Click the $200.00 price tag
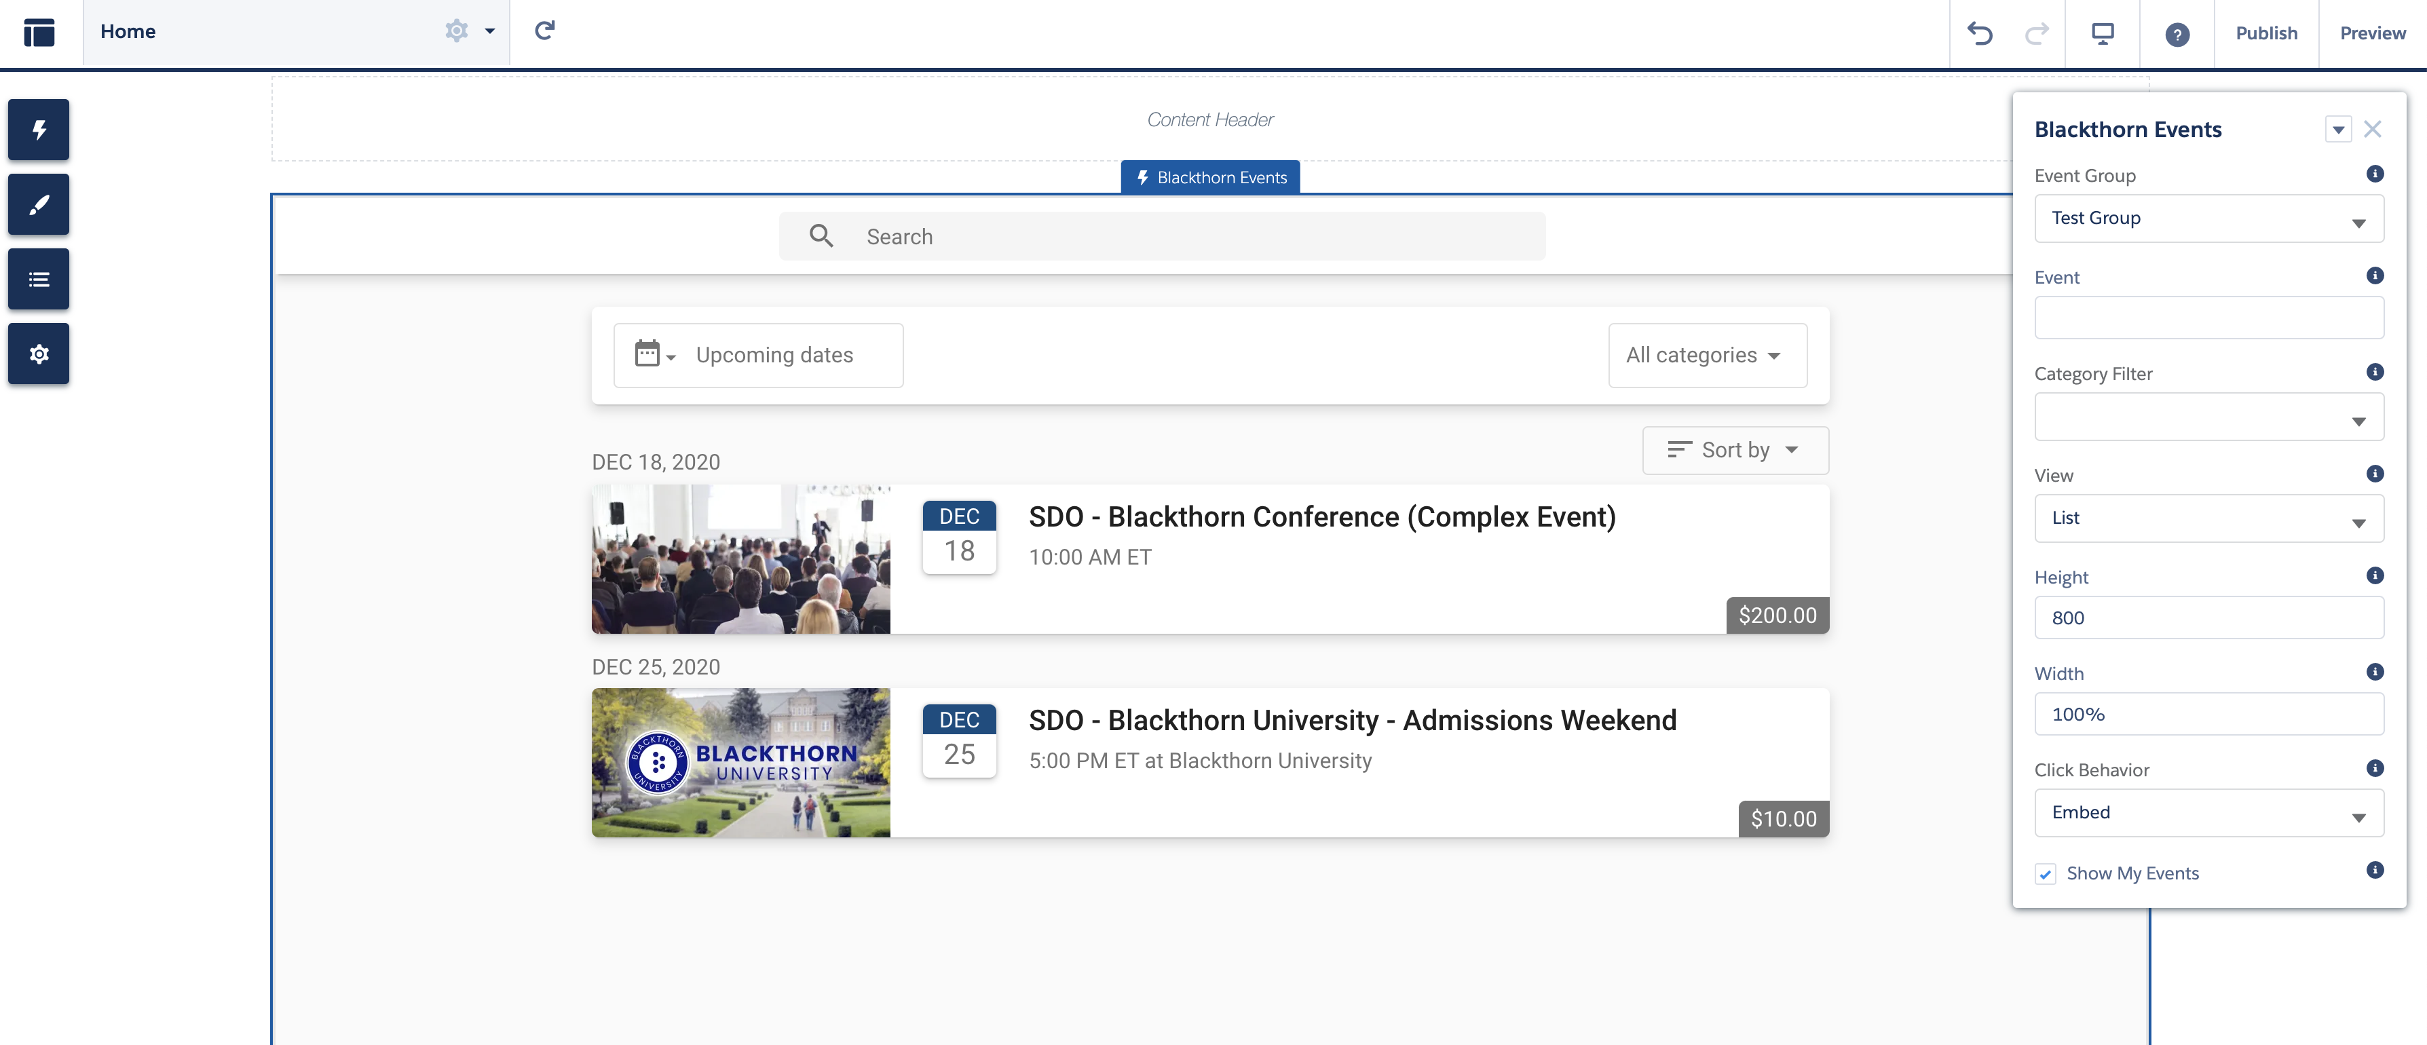This screenshot has width=2427, height=1045. point(1777,615)
